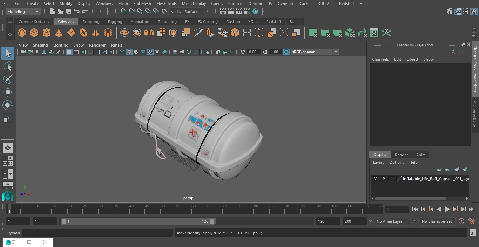Toggle use all lights in viewport
Screen dimensions: 479x247
(x=157, y=52)
